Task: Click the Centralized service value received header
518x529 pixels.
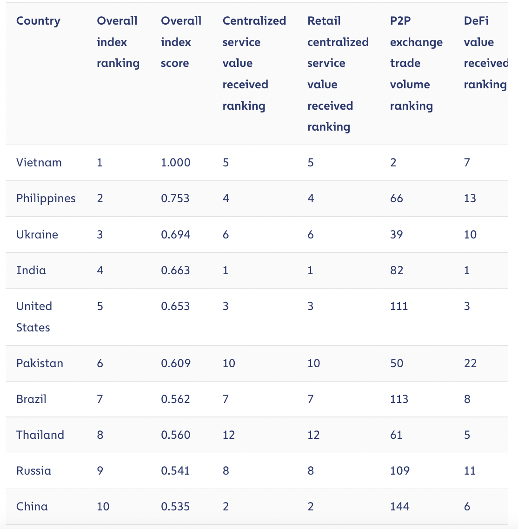Action: tap(254, 63)
